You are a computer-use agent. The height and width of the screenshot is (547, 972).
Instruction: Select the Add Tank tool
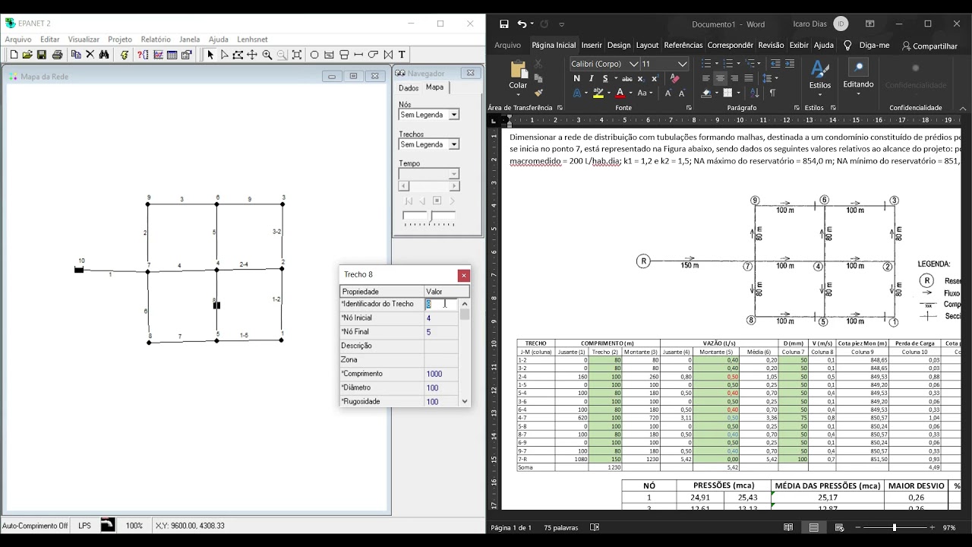tap(344, 55)
